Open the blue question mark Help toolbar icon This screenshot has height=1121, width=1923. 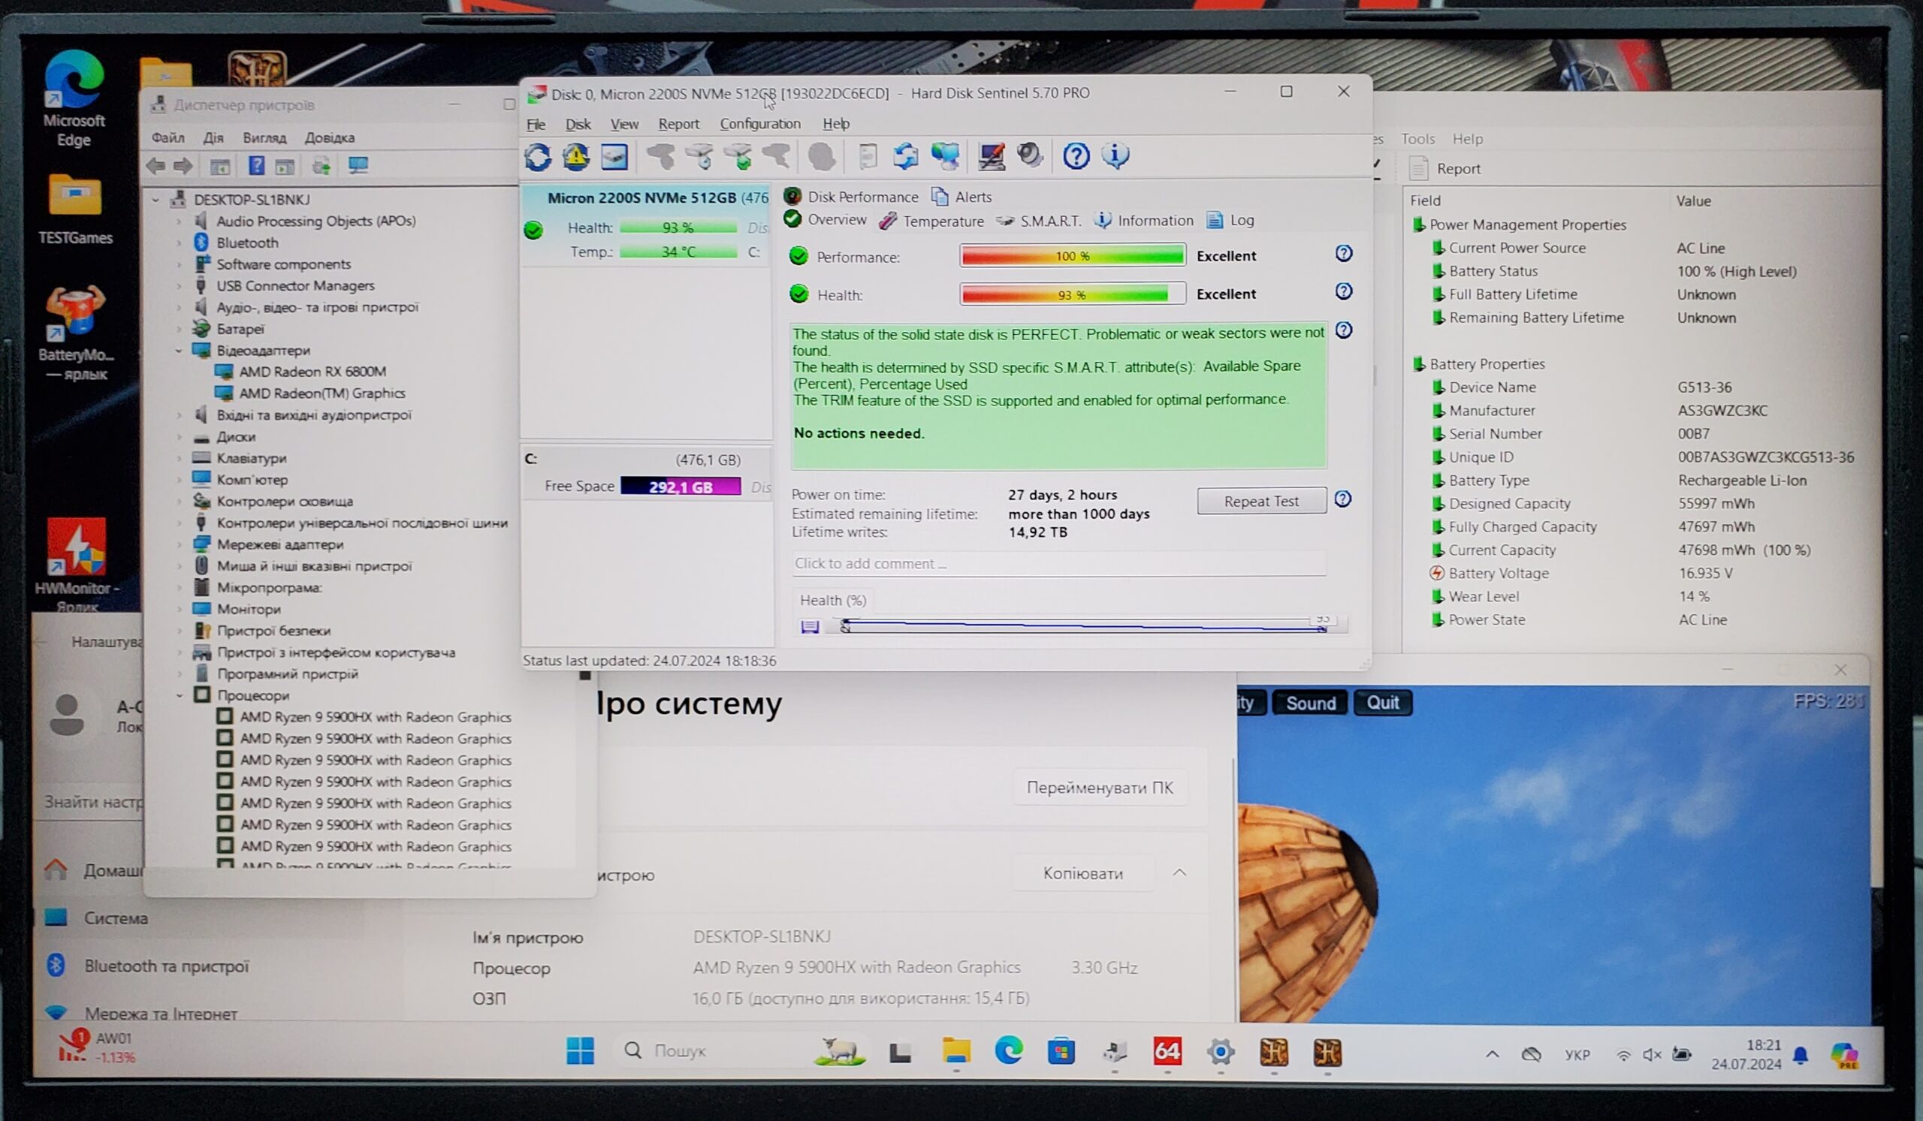[x=1076, y=156]
